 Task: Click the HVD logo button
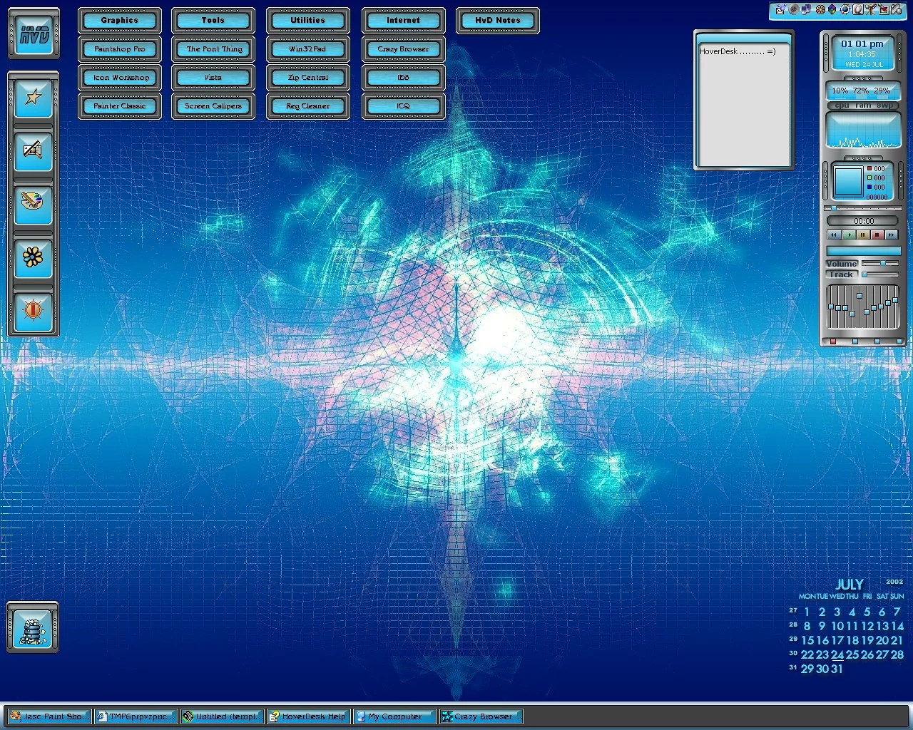34,34
